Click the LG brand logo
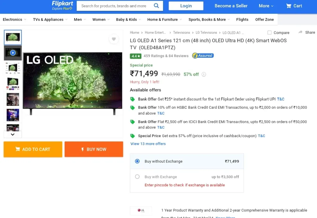This screenshot has height=218, width=317. point(141,210)
